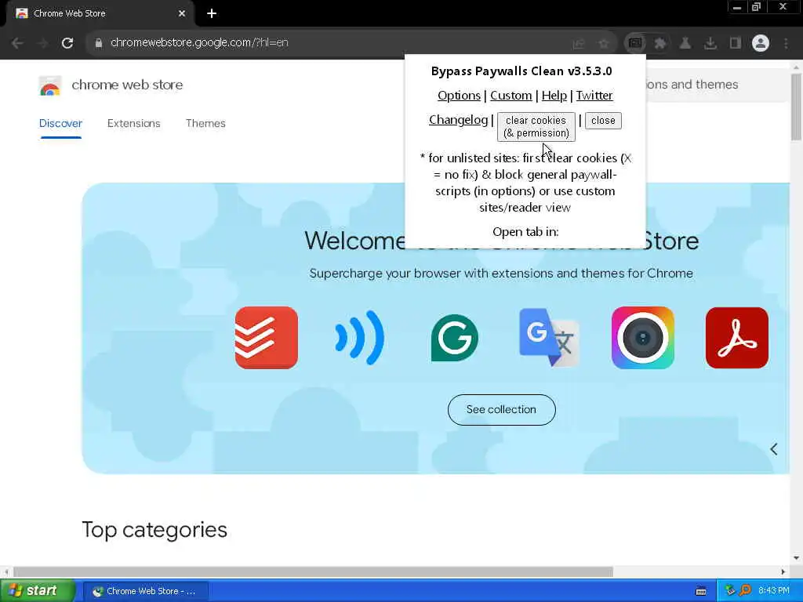Click the vertical scrollbar thumb

(x=796, y=107)
